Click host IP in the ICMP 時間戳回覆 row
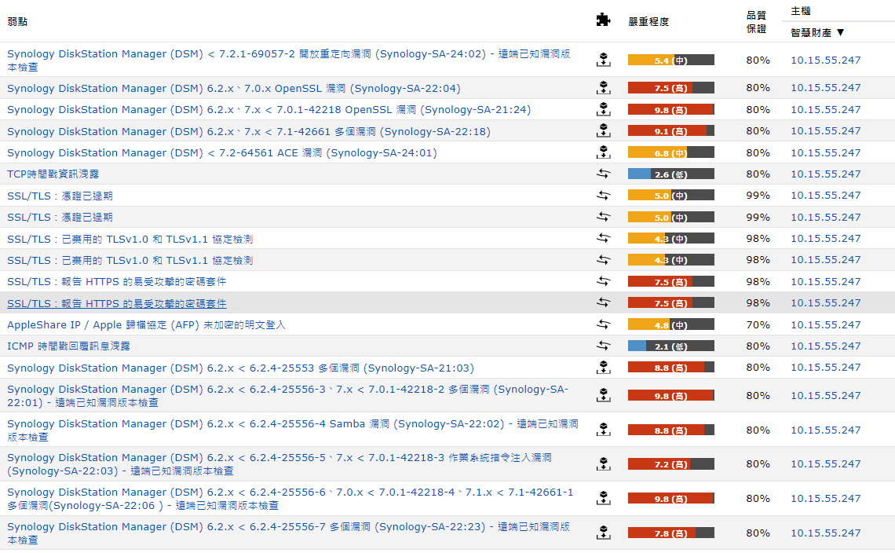The width and height of the screenshot is (895, 553). pyautogui.click(x=825, y=346)
